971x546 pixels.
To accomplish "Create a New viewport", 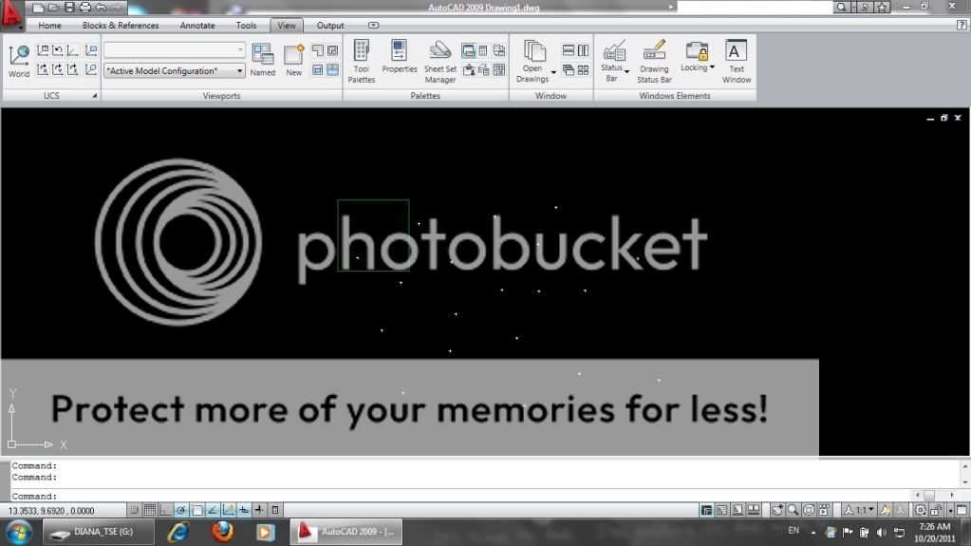I will click(293, 60).
